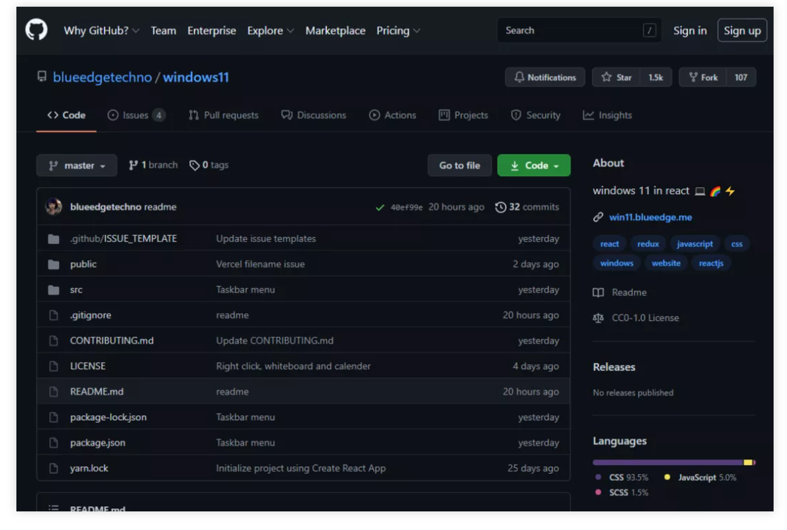The height and width of the screenshot is (530, 787).
Task: Click the README list outline icon
Action: [x=54, y=508]
